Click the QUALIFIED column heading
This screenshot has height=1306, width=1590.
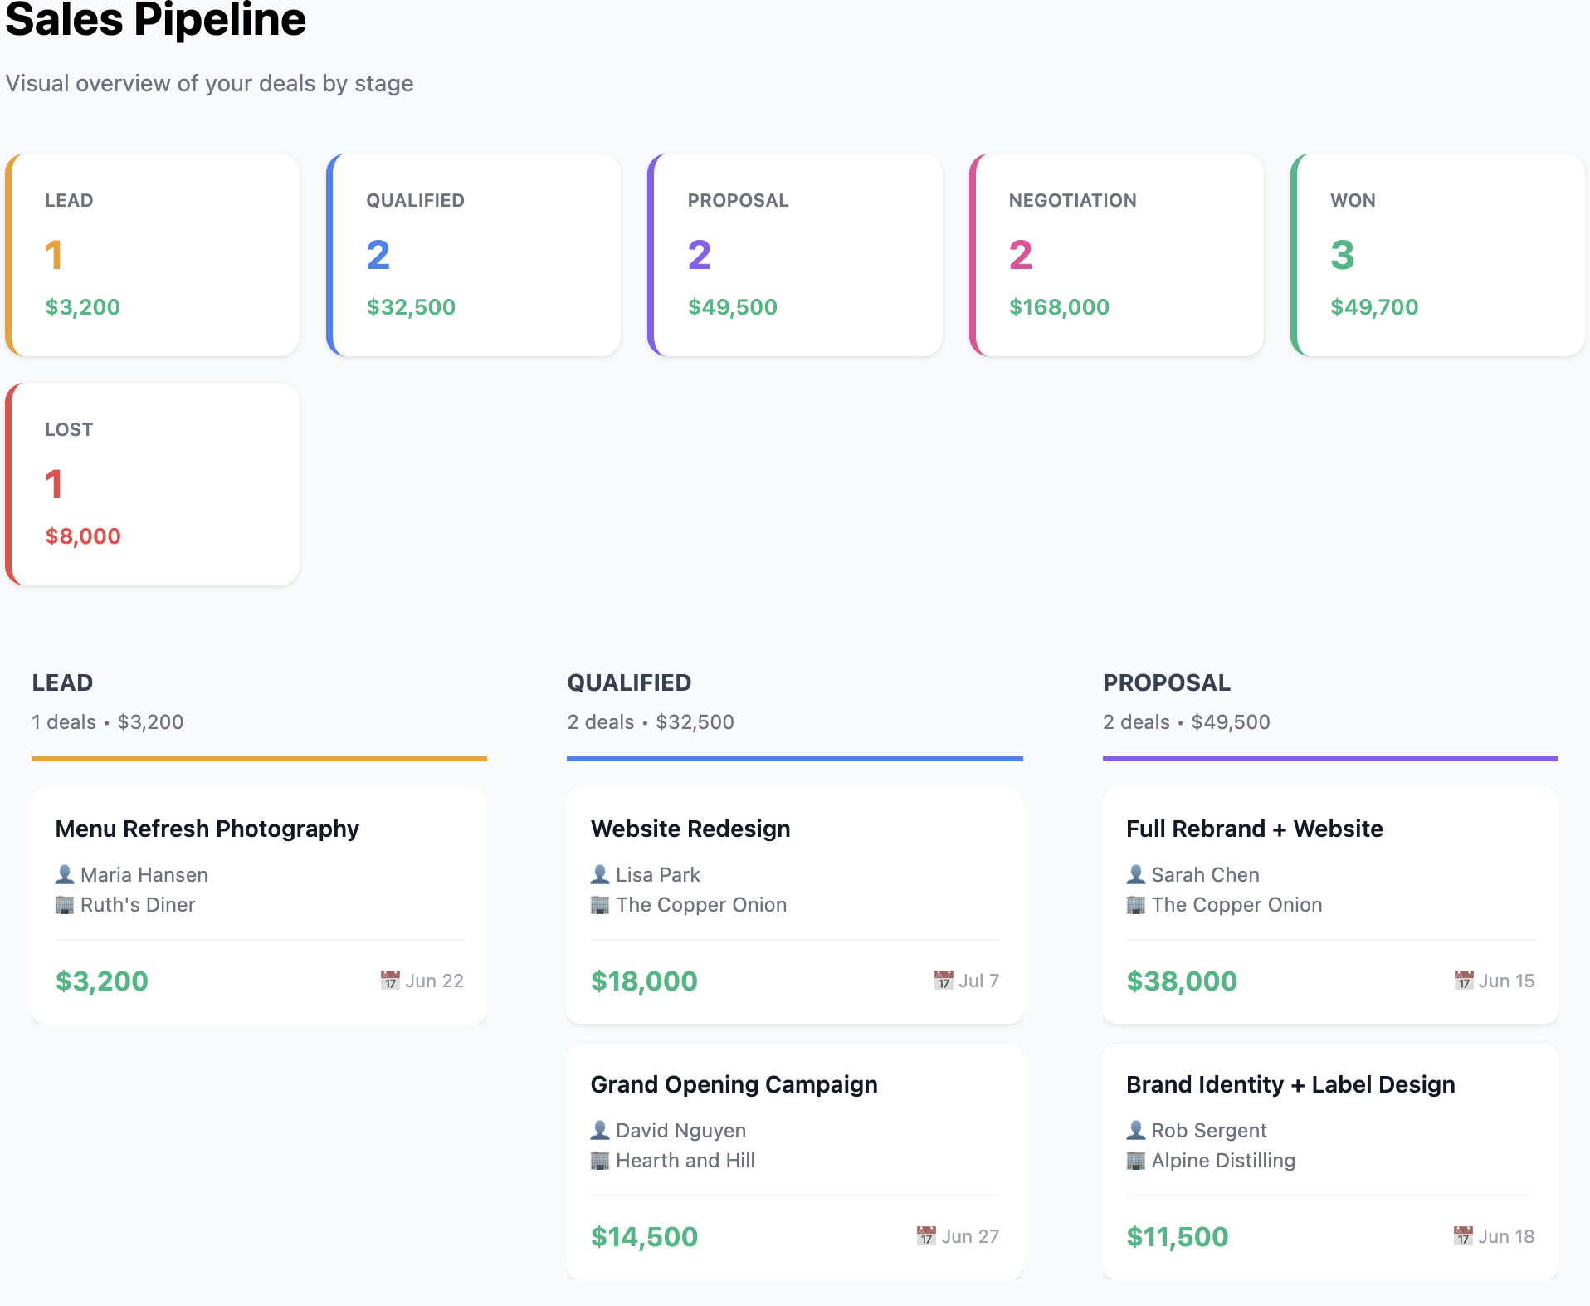click(x=629, y=682)
